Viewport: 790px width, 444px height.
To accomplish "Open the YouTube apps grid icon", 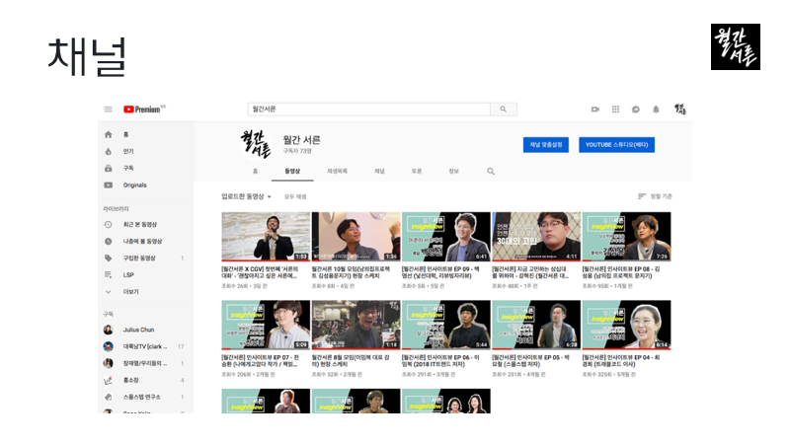I will pyautogui.click(x=615, y=110).
